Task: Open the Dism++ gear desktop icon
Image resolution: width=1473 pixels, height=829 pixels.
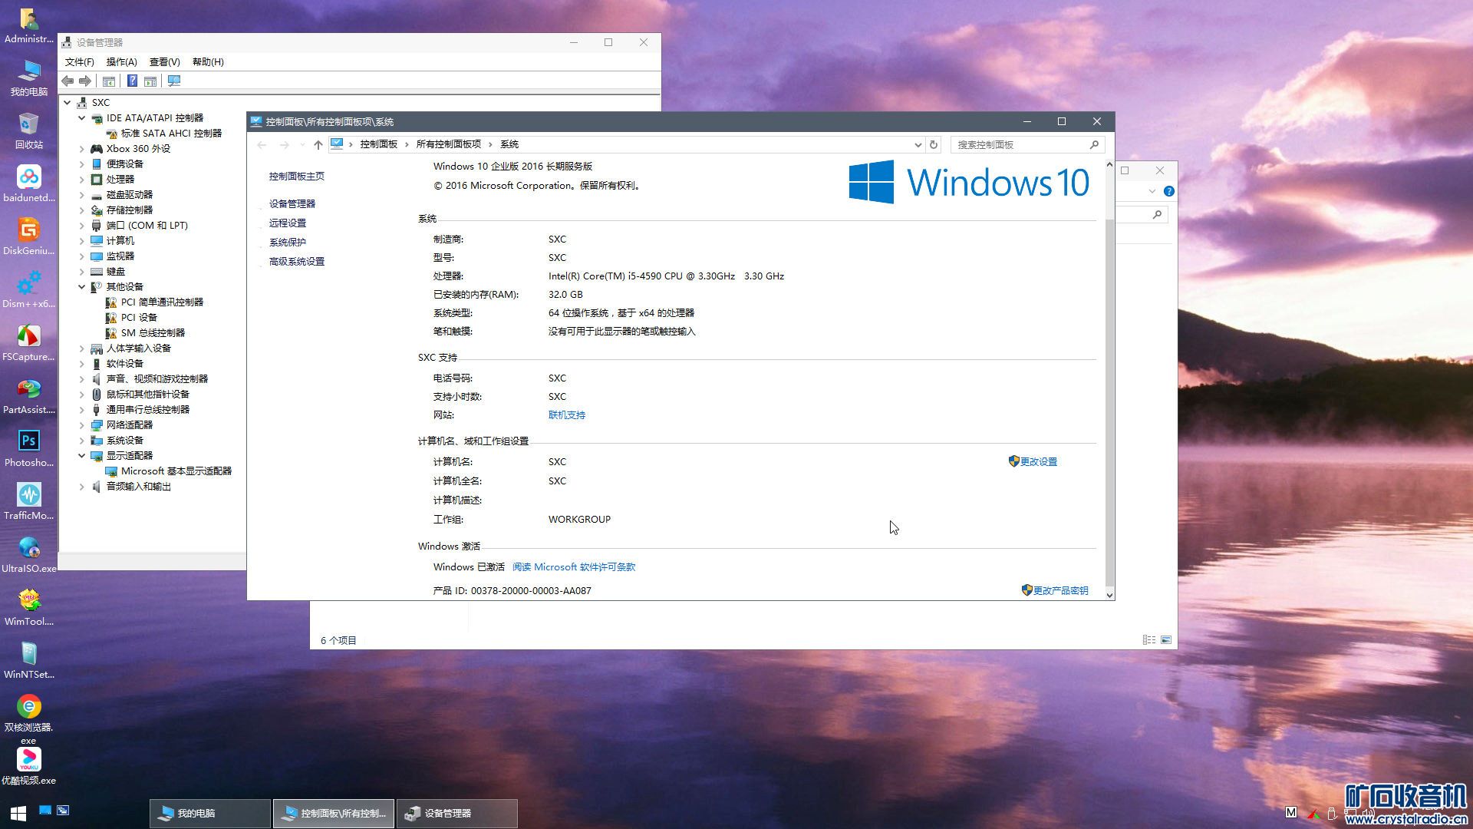Action: 29,290
